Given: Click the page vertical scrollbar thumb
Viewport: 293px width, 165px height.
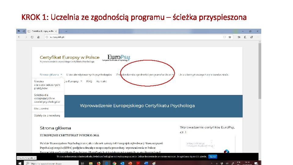Looking at the screenshot, I should [x=260, y=71].
